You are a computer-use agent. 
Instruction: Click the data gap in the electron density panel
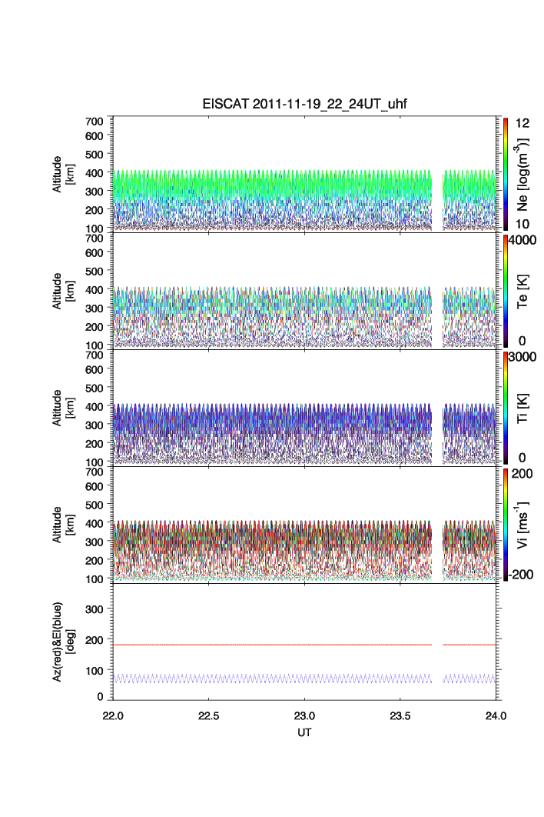tap(437, 200)
